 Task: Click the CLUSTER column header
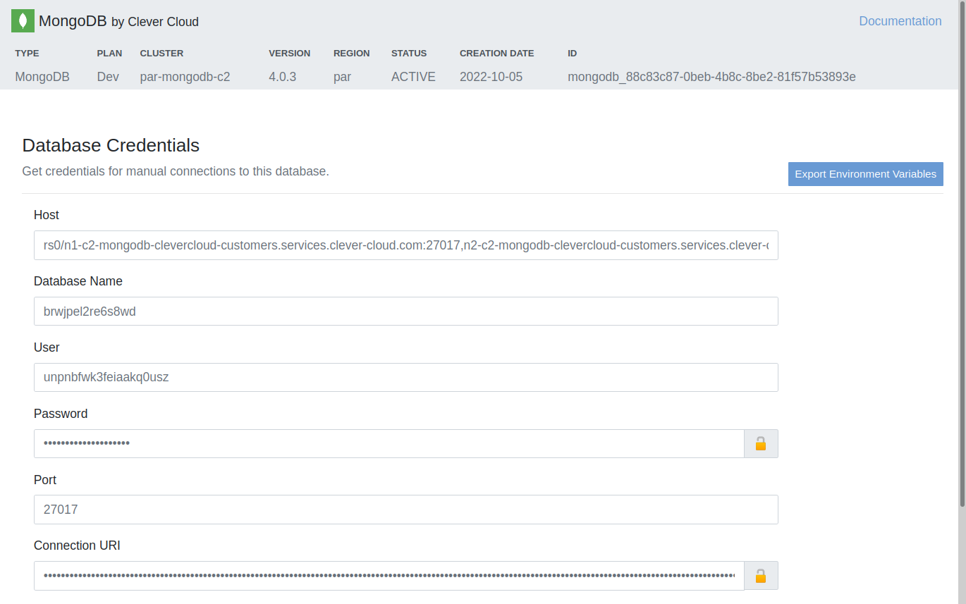pos(161,53)
